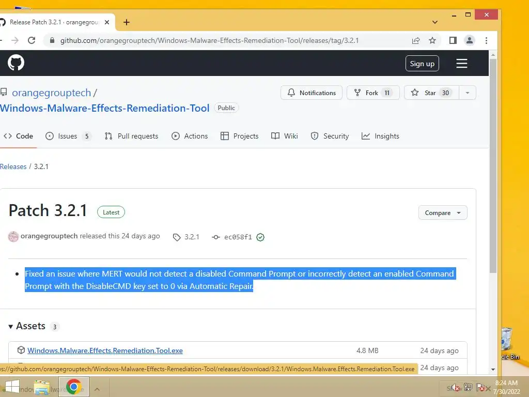Open the Insights tab
This screenshot has width=529, height=397.
point(380,136)
